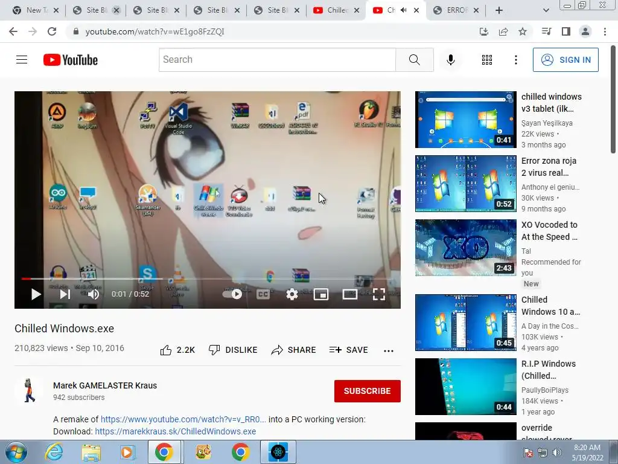Screen dimensions: 618x464
Task: Open the chilled windows v3 tablet thumbnail
Action: [465, 120]
